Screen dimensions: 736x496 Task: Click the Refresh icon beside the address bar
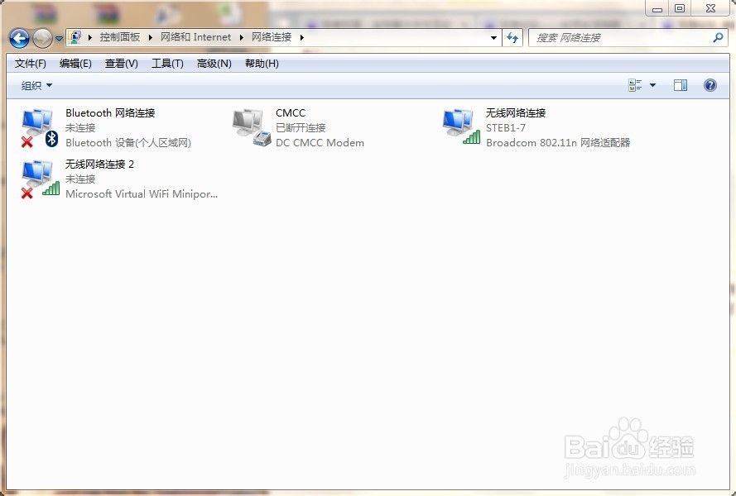[x=512, y=37]
